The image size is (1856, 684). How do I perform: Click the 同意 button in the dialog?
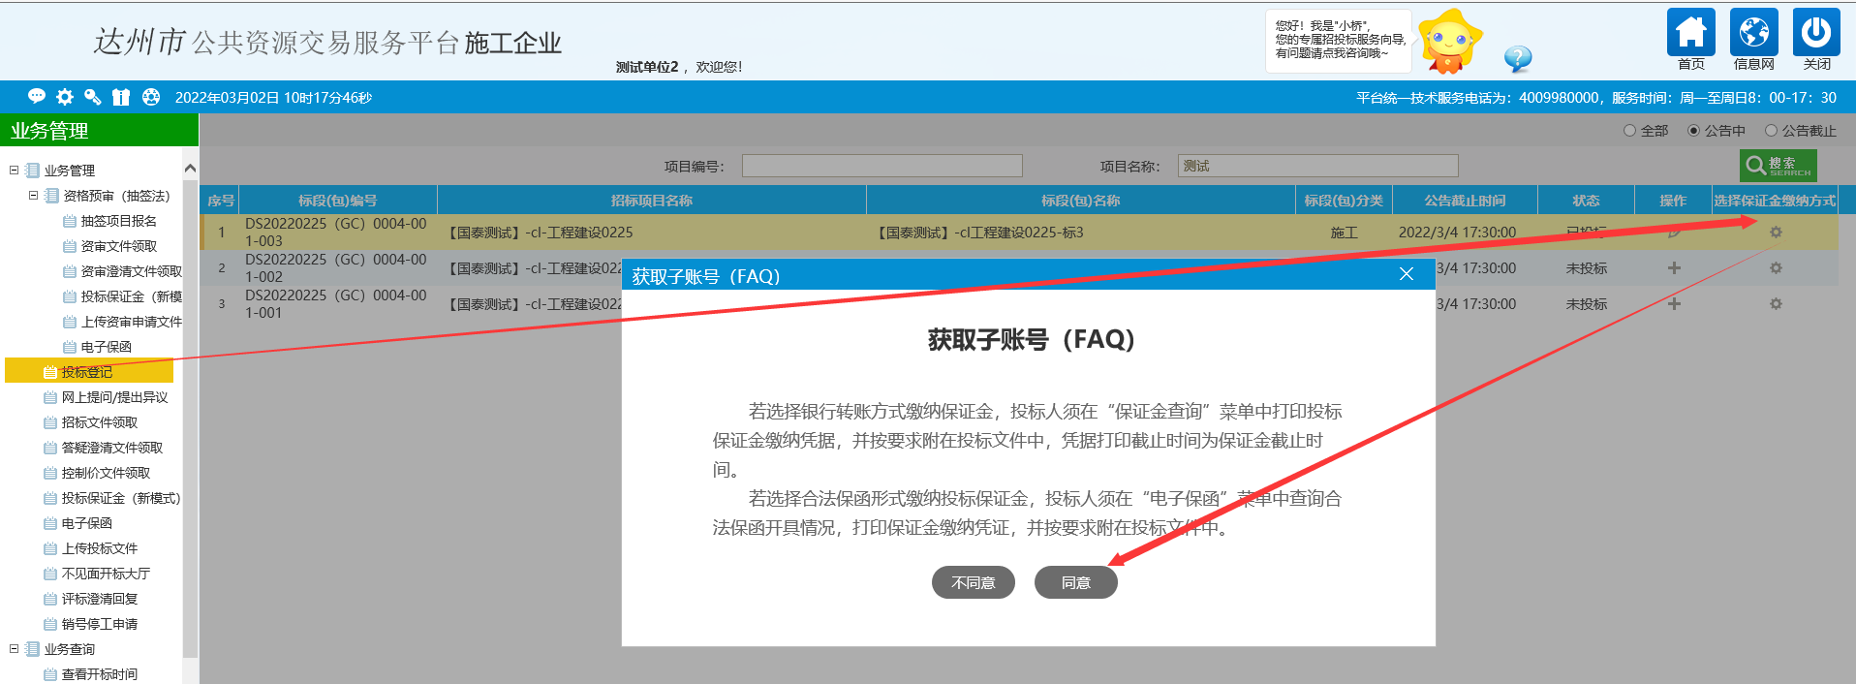pos(1075,582)
